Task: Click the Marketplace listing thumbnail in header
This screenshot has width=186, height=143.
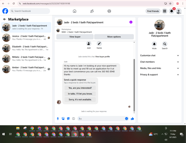Action: (58, 30)
